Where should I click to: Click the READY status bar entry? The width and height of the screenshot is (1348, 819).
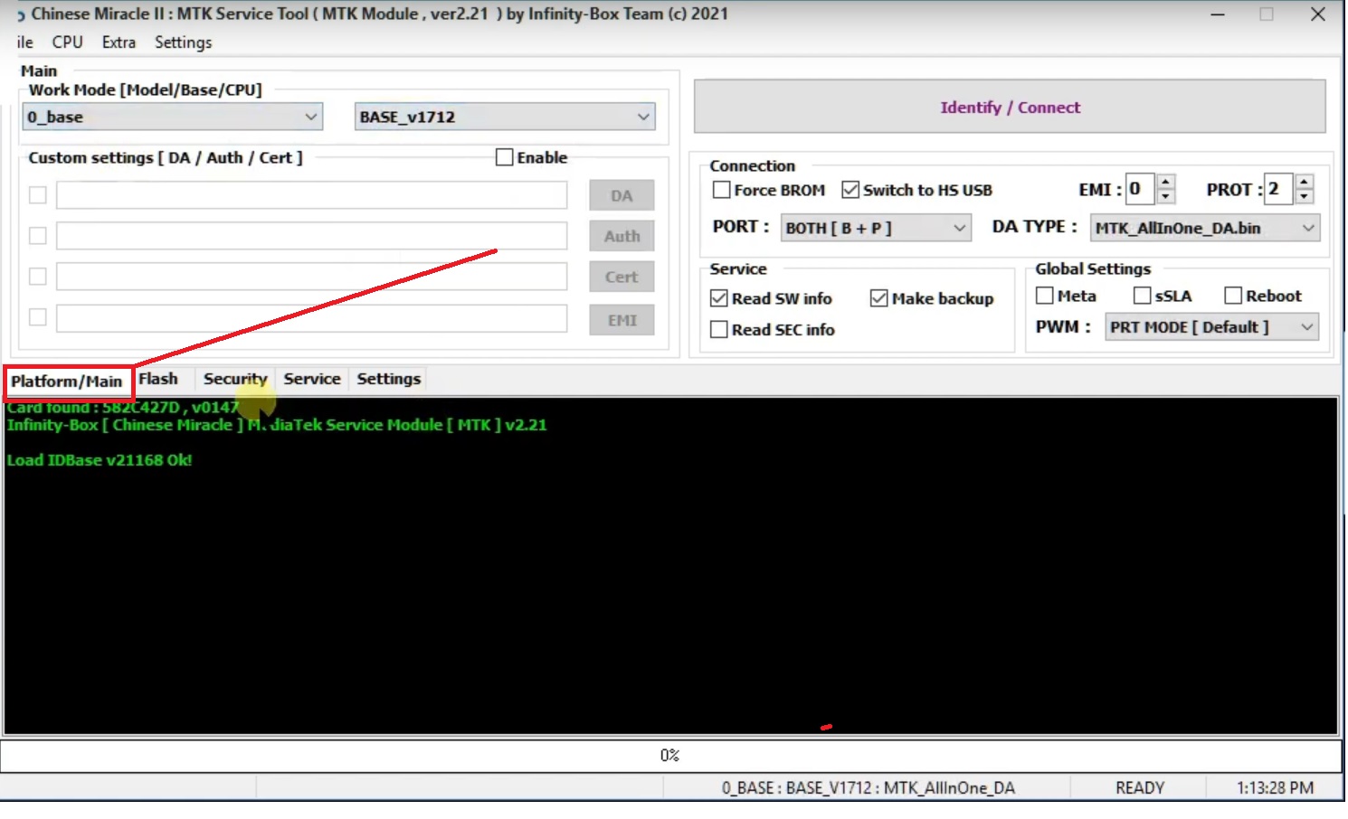1140,788
